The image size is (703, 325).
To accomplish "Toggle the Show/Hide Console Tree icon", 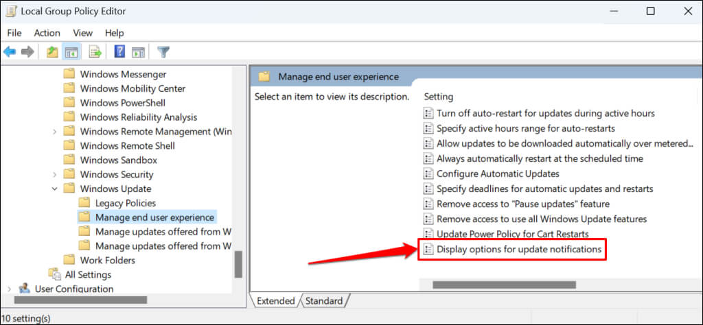I will click(x=71, y=52).
